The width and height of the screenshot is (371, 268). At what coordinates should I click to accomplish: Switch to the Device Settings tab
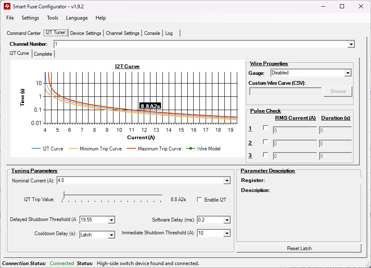tap(86, 33)
